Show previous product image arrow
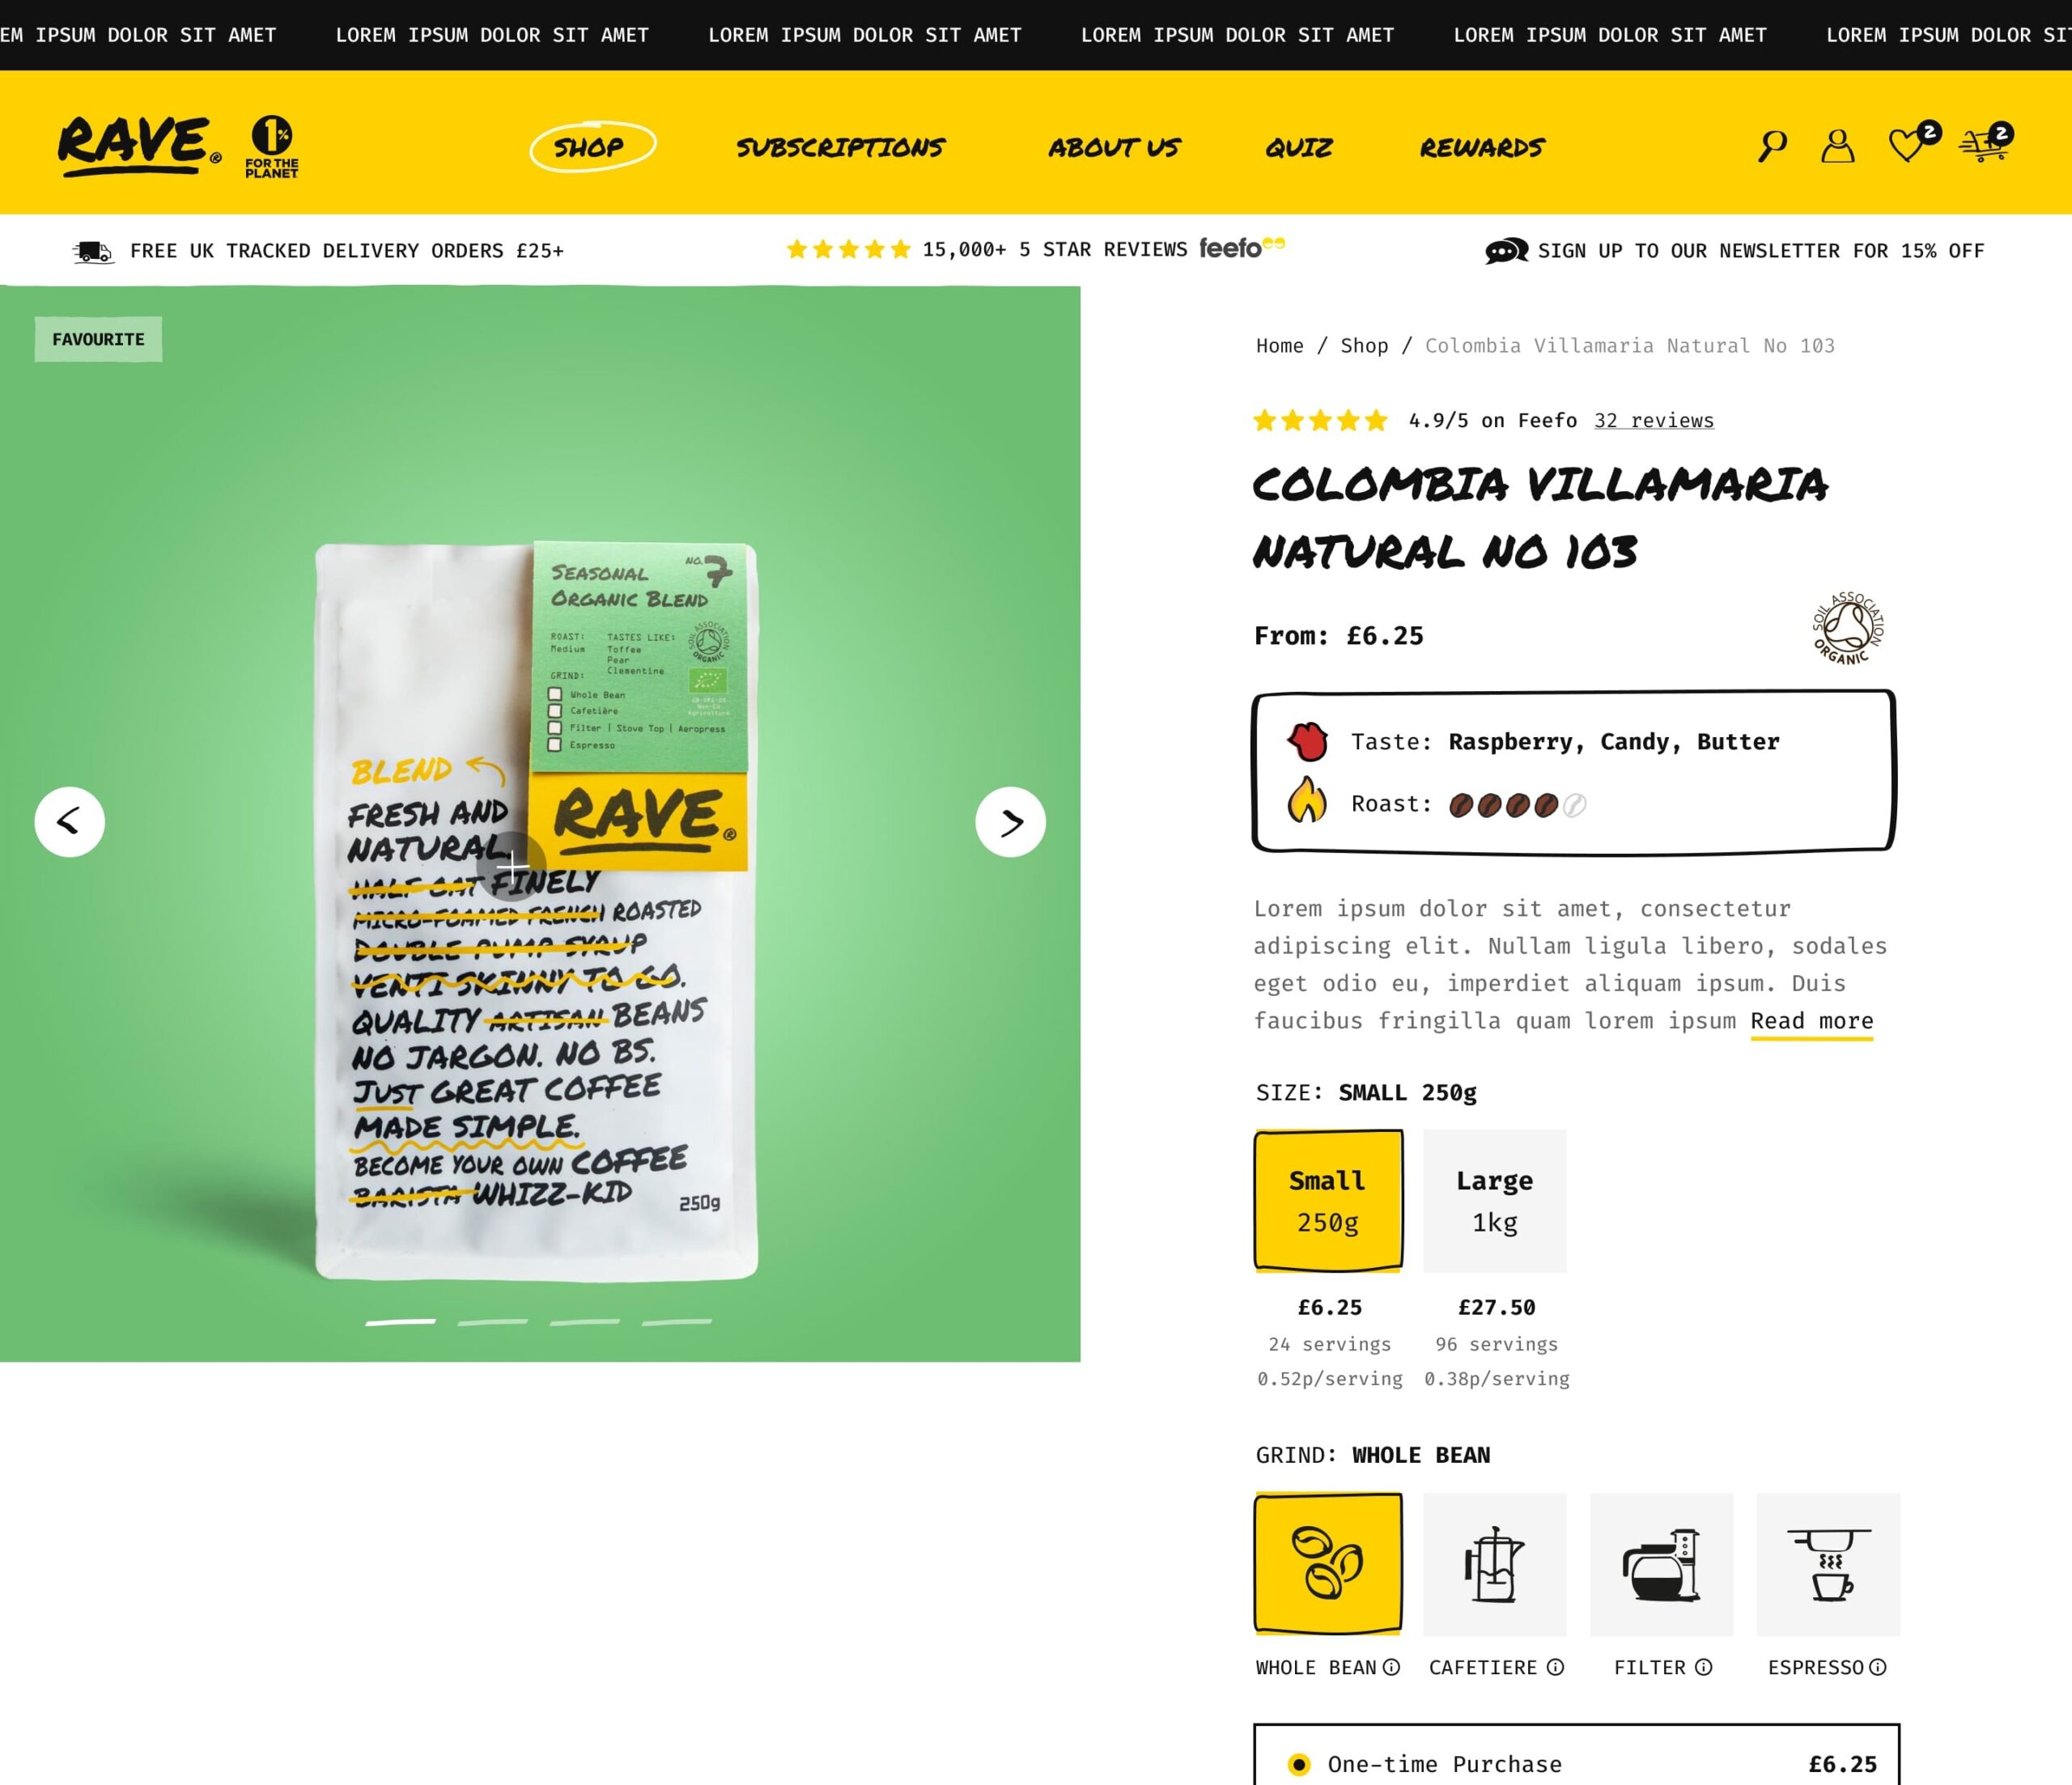 (x=69, y=822)
